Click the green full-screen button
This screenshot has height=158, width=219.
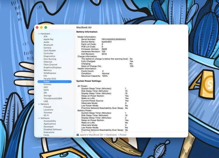(x=46, y=27)
